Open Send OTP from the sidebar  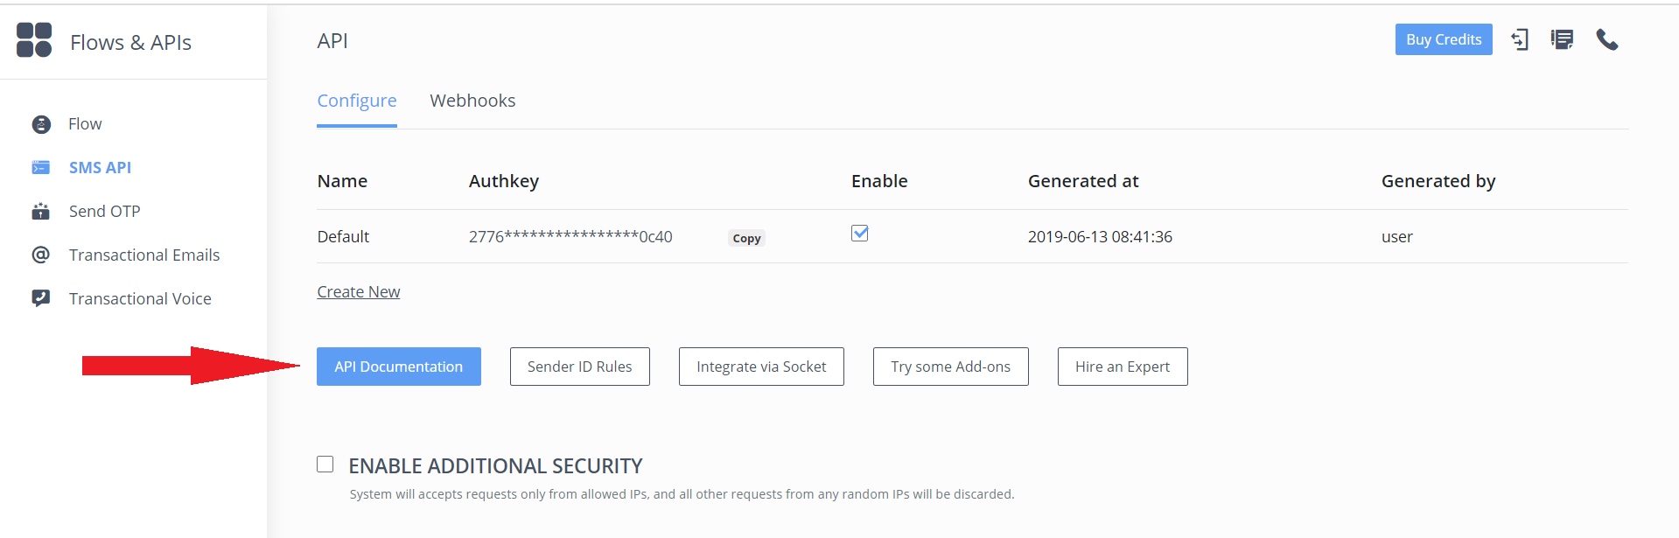[104, 211]
